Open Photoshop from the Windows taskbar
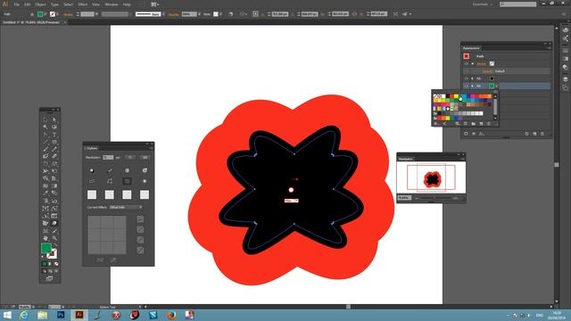Image resolution: width=571 pixels, height=321 pixels. [x=61, y=315]
